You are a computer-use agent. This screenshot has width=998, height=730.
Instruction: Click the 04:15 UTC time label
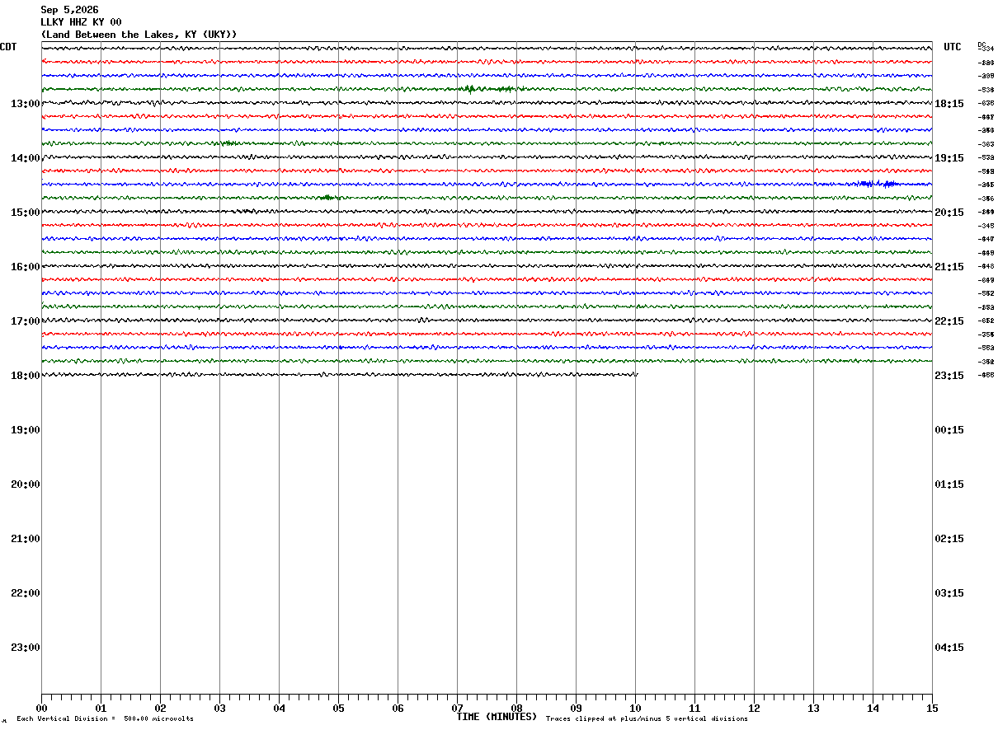949,648
